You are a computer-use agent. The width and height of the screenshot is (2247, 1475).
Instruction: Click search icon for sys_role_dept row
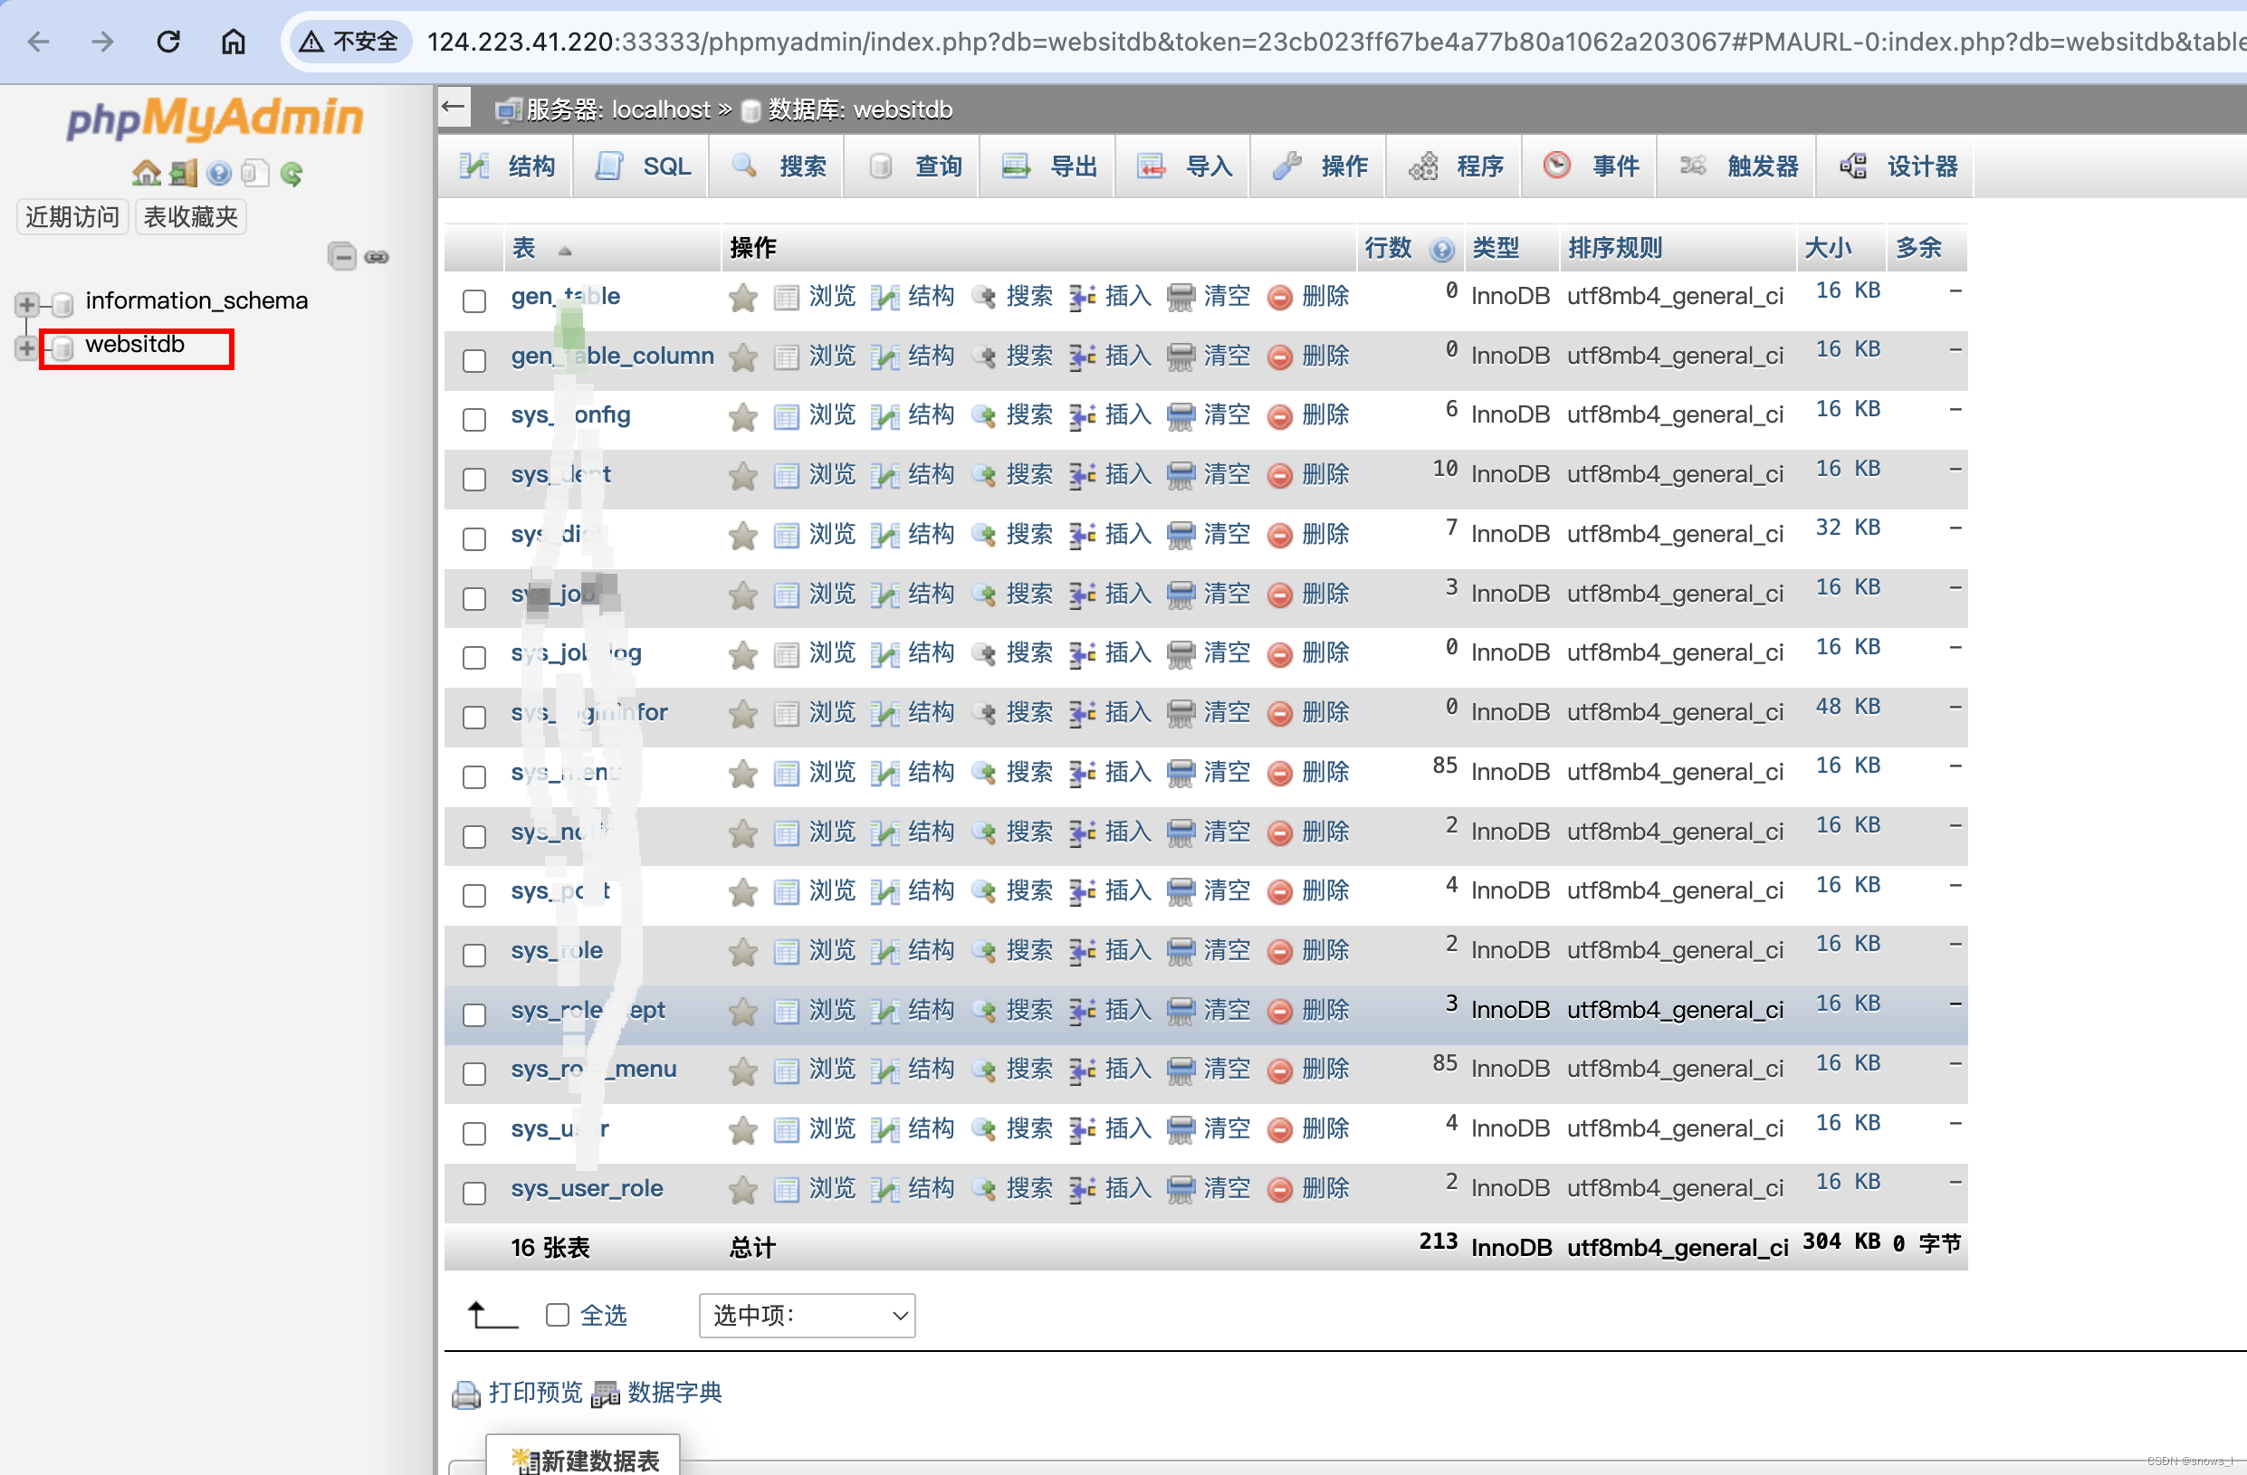983,1012
